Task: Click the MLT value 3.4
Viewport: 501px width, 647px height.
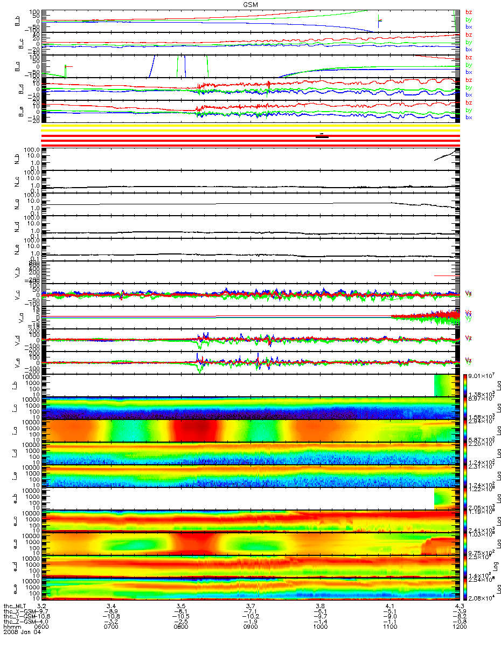Action: pos(112,606)
